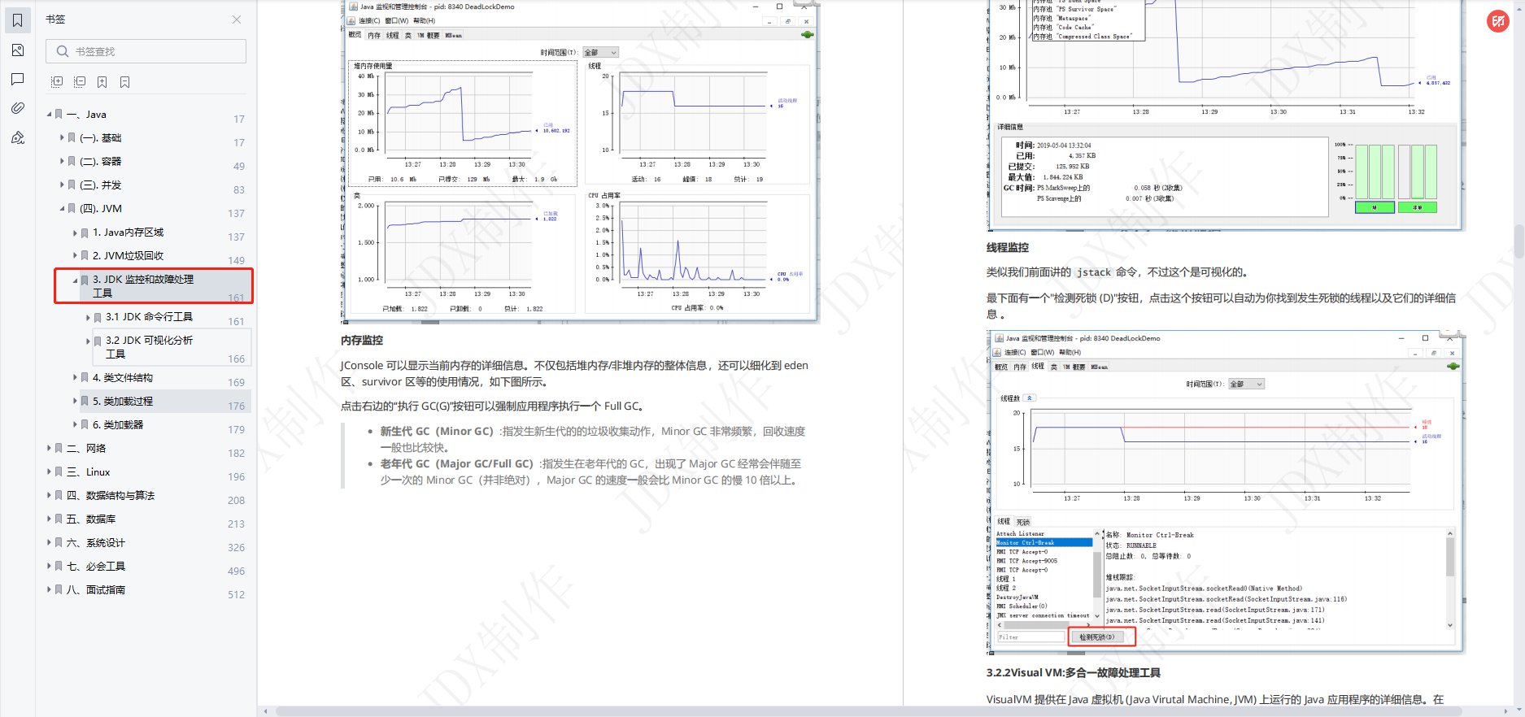The height and width of the screenshot is (717, 1525).
Task: Click the collapse all bookmarks icon
Action: [x=80, y=82]
